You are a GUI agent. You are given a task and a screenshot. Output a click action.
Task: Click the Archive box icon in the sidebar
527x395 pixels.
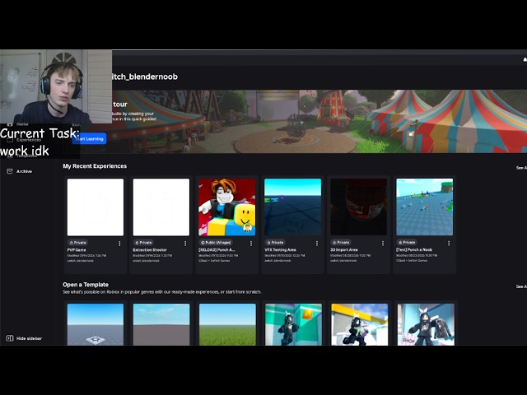tap(10, 171)
